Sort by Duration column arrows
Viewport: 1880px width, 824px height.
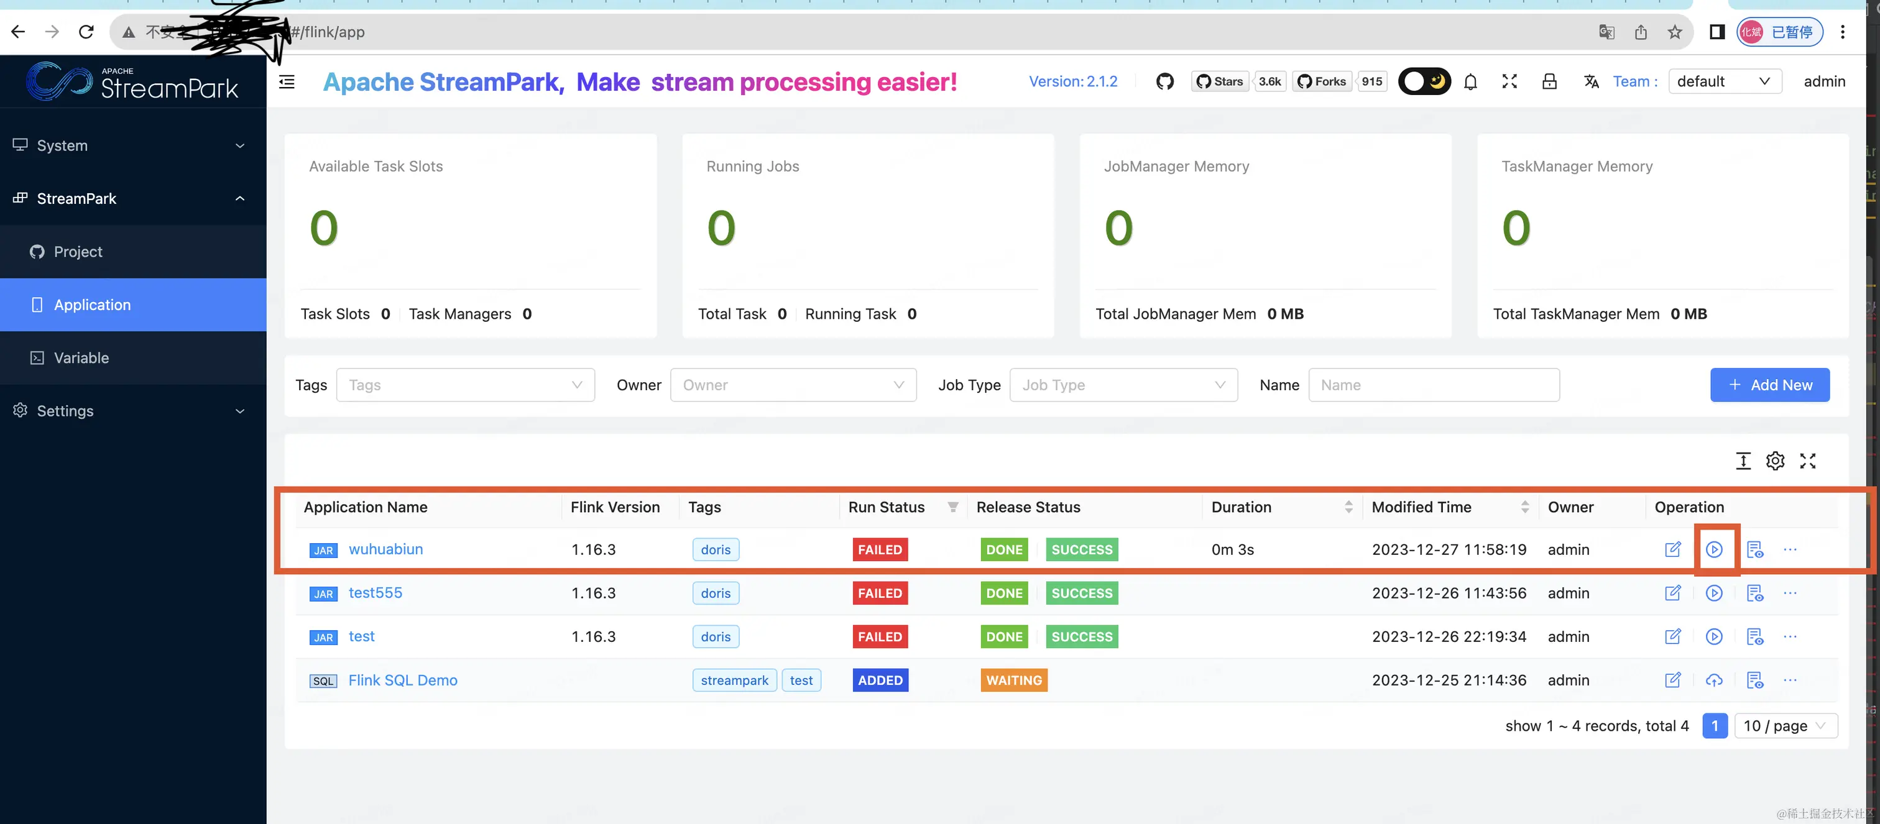point(1348,507)
